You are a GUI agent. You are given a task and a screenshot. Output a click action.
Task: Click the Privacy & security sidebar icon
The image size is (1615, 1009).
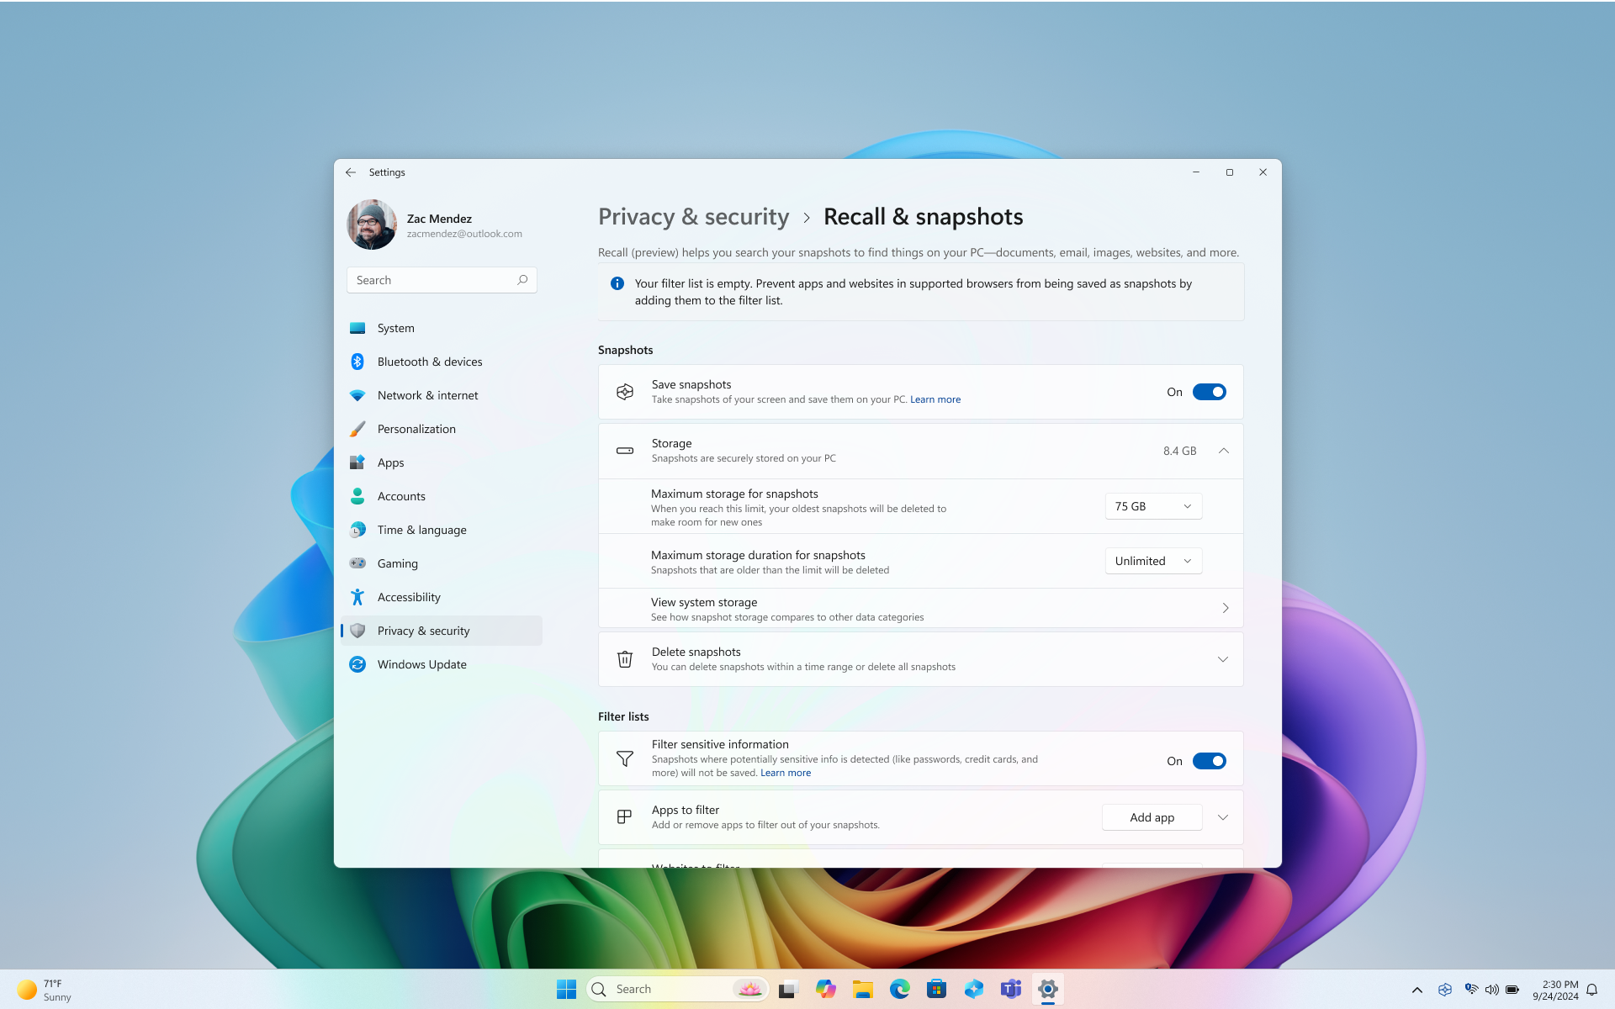[x=358, y=630]
